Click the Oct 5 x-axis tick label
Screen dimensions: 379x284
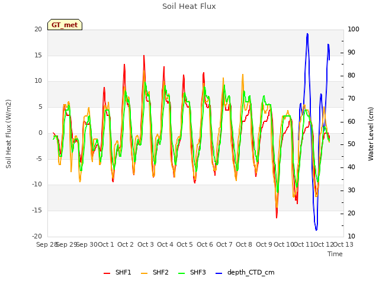click(x=185, y=244)
